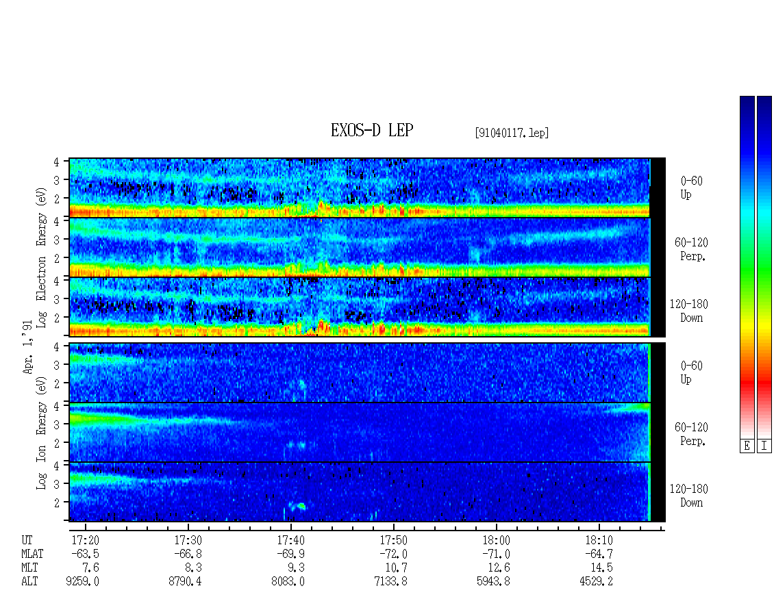Click the ALT value 8083.0
The image size is (774, 599).
(288, 582)
